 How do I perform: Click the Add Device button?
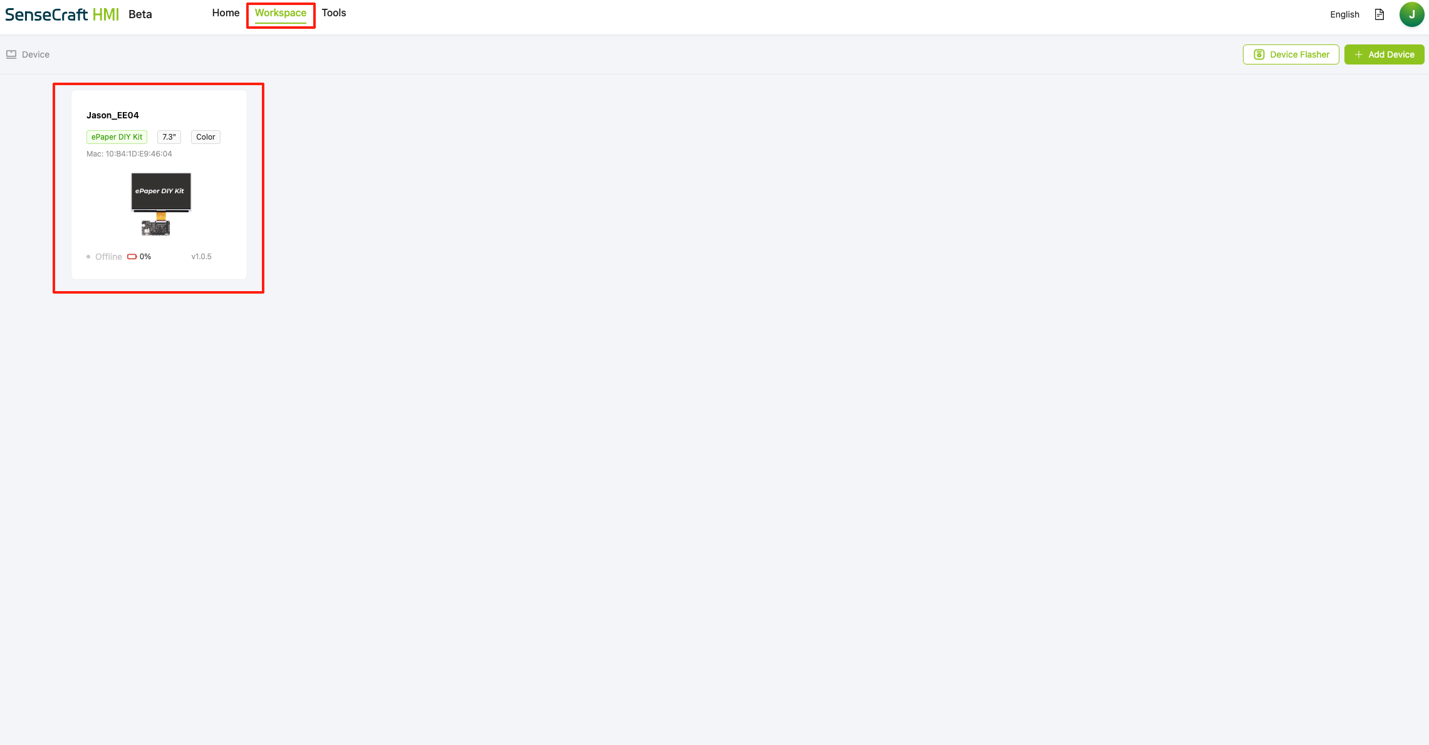point(1385,54)
